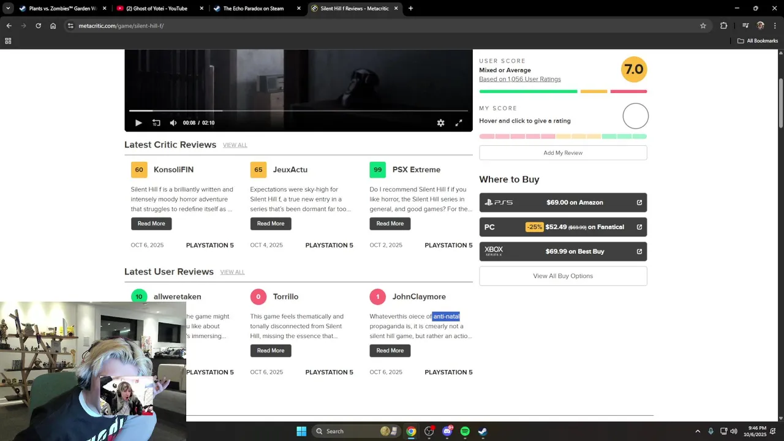Open KonsoliFIN critic name link
The height and width of the screenshot is (441, 784).
tap(173, 170)
